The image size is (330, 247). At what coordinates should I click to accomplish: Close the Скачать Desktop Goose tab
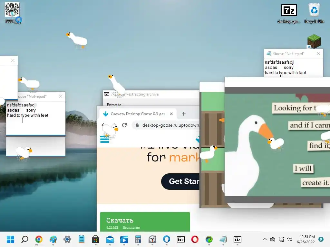point(171,114)
